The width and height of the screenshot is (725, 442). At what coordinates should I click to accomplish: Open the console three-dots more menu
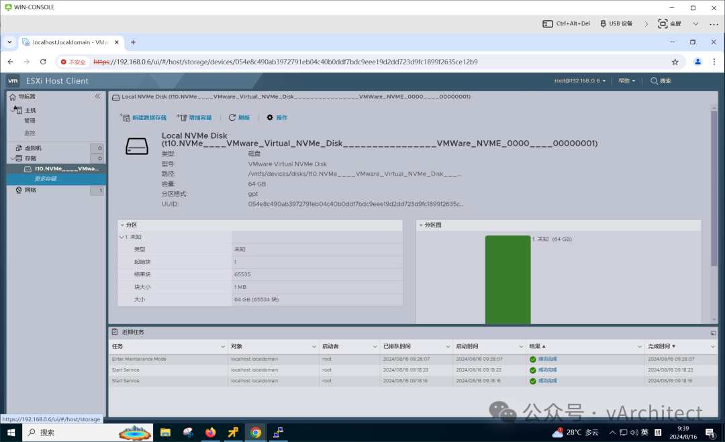coord(714,24)
